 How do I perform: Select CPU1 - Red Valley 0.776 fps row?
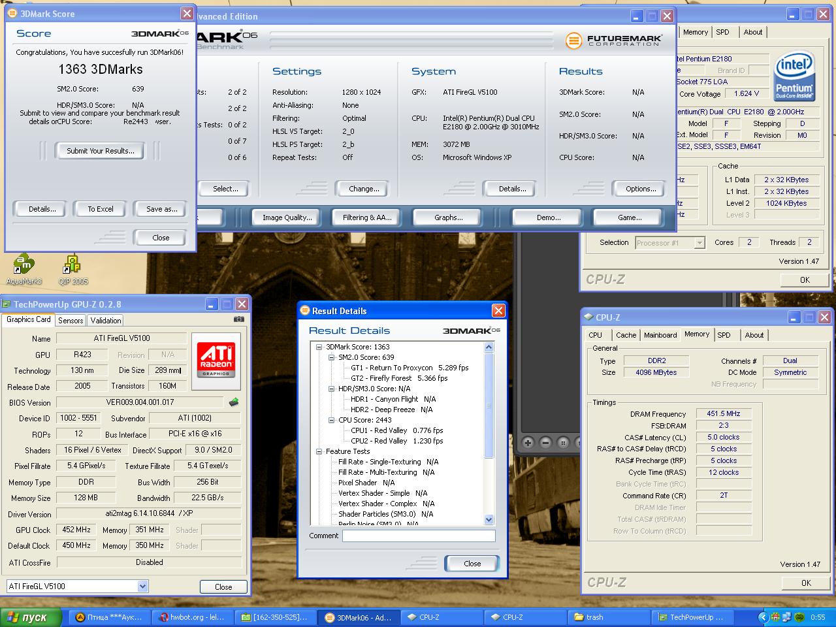pos(396,430)
